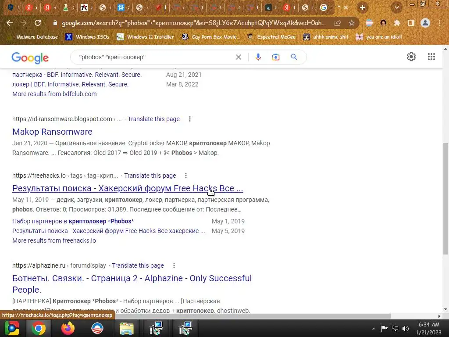Image resolution: width=449 pixels, height=337 pixels.
Task: Open a new tab
Action: point(363,7)
